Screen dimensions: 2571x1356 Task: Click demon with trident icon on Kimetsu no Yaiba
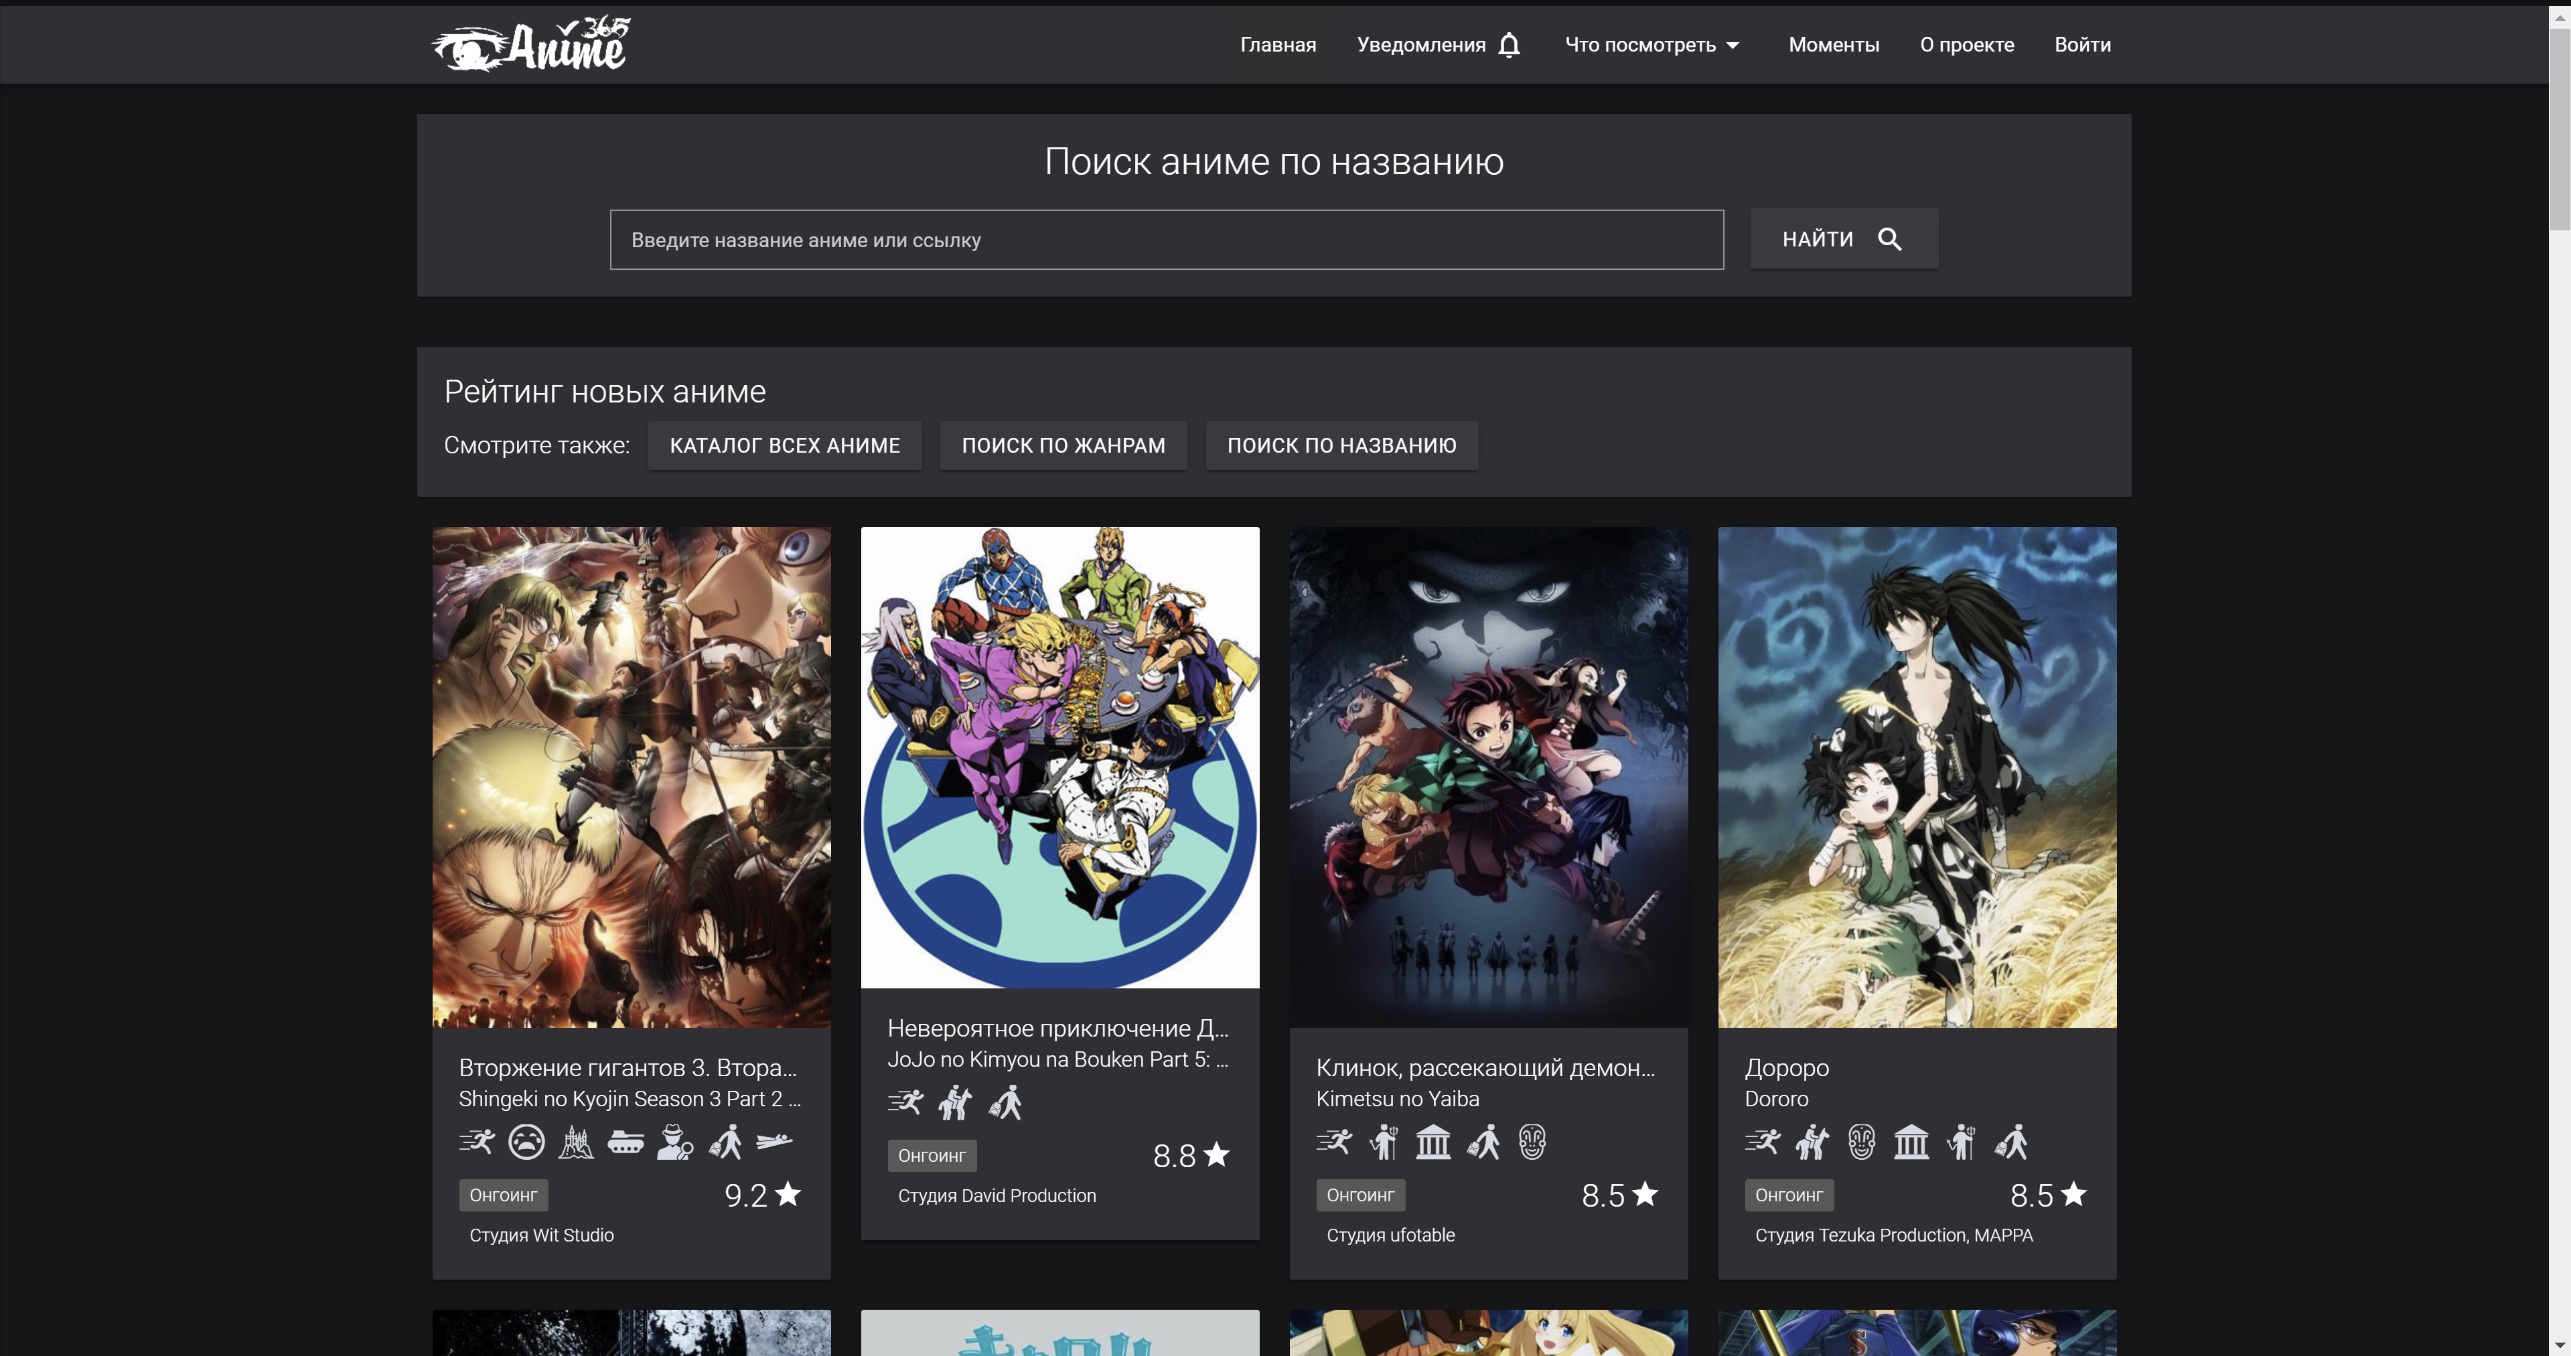[1384, 1142]
